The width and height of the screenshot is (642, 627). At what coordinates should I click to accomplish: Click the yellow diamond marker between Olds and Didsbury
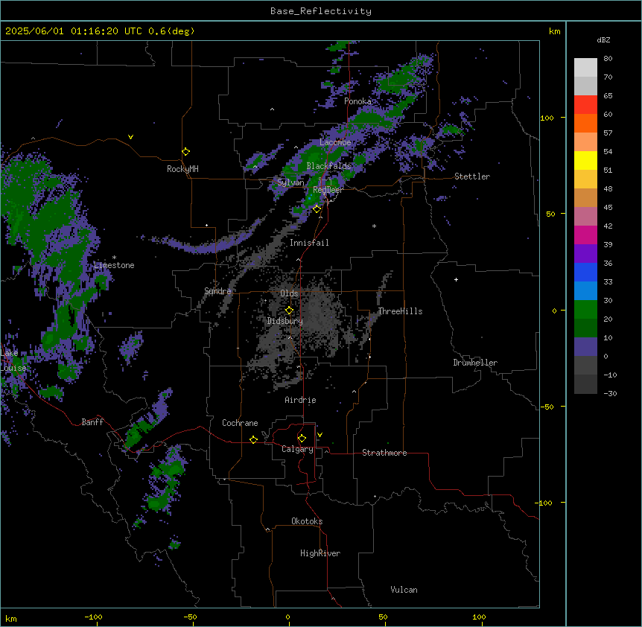click(290, 311)
